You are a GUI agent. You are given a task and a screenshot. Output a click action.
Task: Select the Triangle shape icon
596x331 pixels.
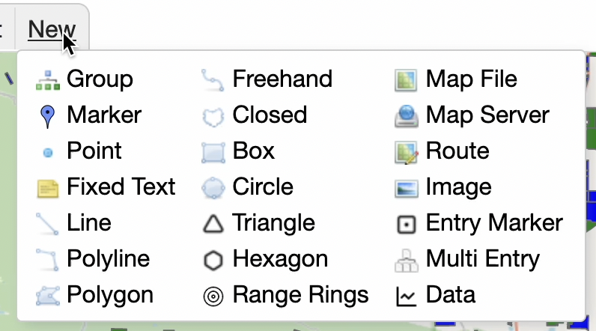pos(213,223)
